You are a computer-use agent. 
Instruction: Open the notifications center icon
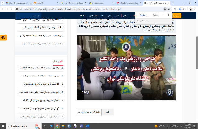tap(194, 126)
